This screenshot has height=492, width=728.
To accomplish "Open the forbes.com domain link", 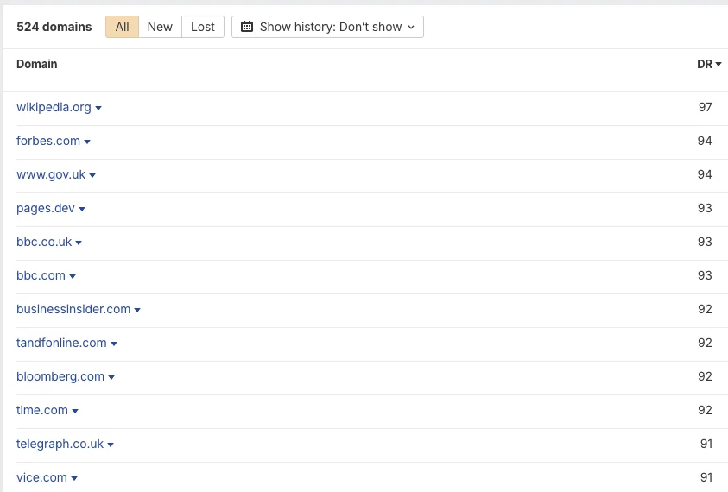I will coord(48,141).
